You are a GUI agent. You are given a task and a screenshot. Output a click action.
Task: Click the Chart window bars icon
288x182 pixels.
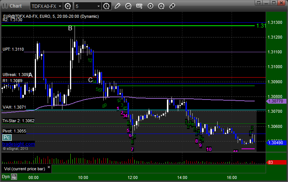(5, 6)
